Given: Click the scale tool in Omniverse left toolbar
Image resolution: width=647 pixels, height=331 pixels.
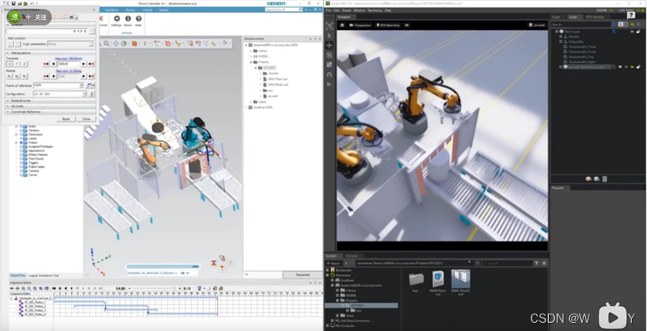Looking at the screenshot, I should pyautogui.click(x=329, y=65).
